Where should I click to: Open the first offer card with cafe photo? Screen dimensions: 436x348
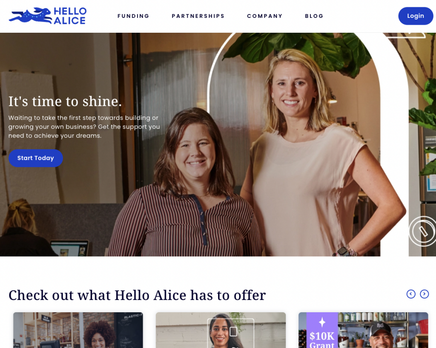[x=78, y=330]
